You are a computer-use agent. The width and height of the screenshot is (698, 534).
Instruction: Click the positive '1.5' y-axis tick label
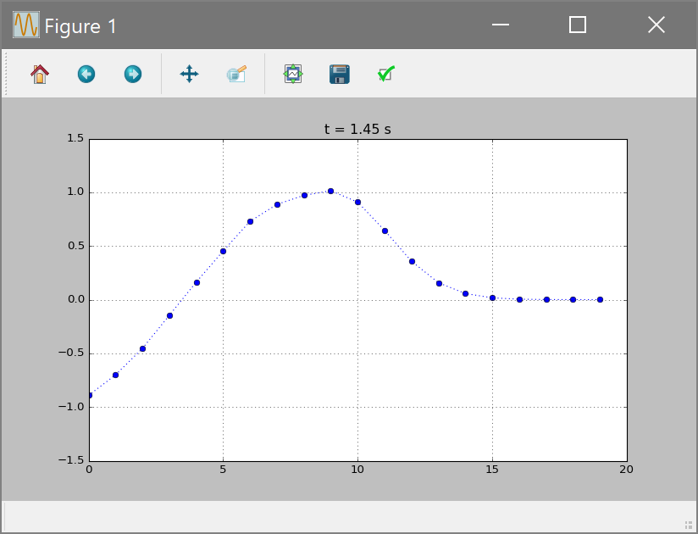(75, 138)
